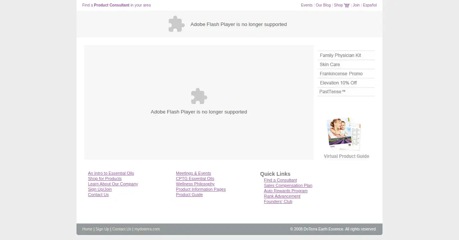Image resolution: width=459 pixels, height=240 pixels.
Task: Click the Product Consultant link in the header
Action: [x=112, y=5]
